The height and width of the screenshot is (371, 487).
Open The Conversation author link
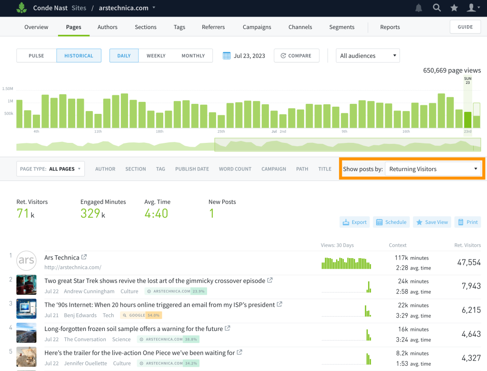click(x=85, y=339)
